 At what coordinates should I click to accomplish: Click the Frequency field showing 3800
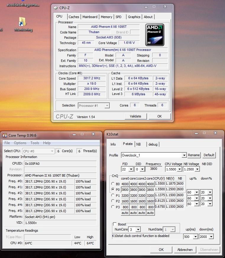pos(153,169)
